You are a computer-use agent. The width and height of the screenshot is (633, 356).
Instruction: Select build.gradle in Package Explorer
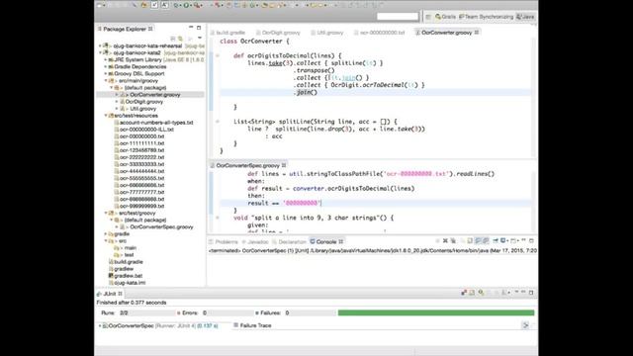point(129,261)
